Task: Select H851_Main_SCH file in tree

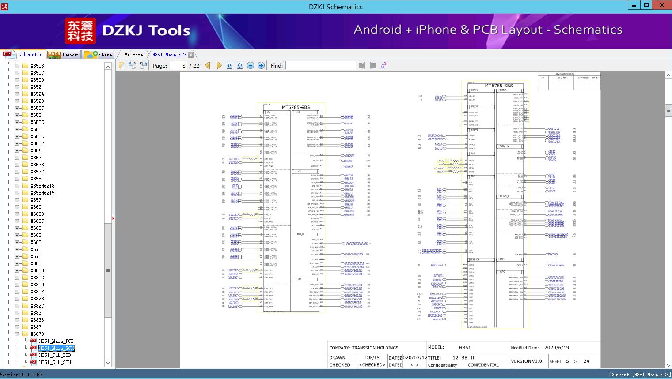Action: click(x=57, y=348)
